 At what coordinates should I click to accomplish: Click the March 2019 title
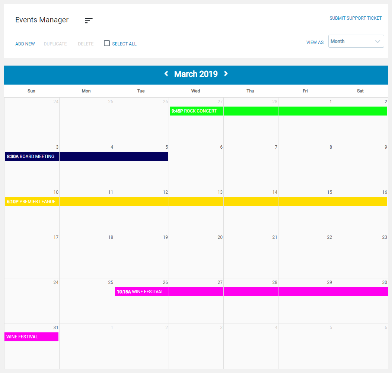[x=196, y=74]
